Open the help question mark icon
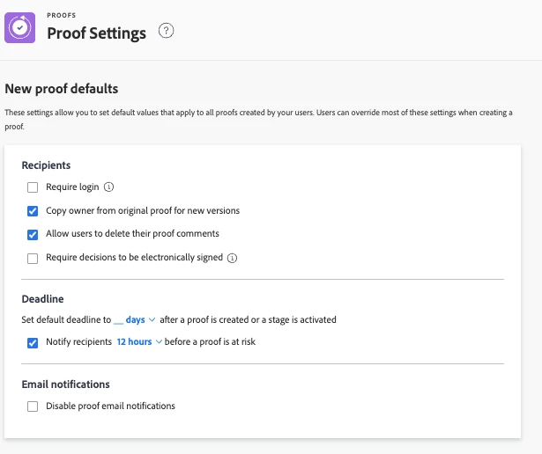 point(166,31)
